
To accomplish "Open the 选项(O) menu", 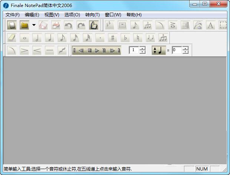I will point(72,15).
